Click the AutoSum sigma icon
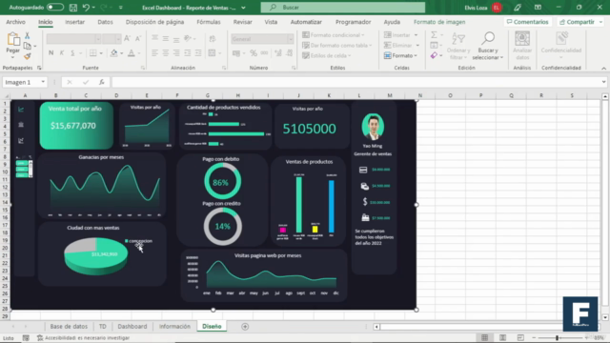Viewport: 610px width, 343px height. pos(435,35)
